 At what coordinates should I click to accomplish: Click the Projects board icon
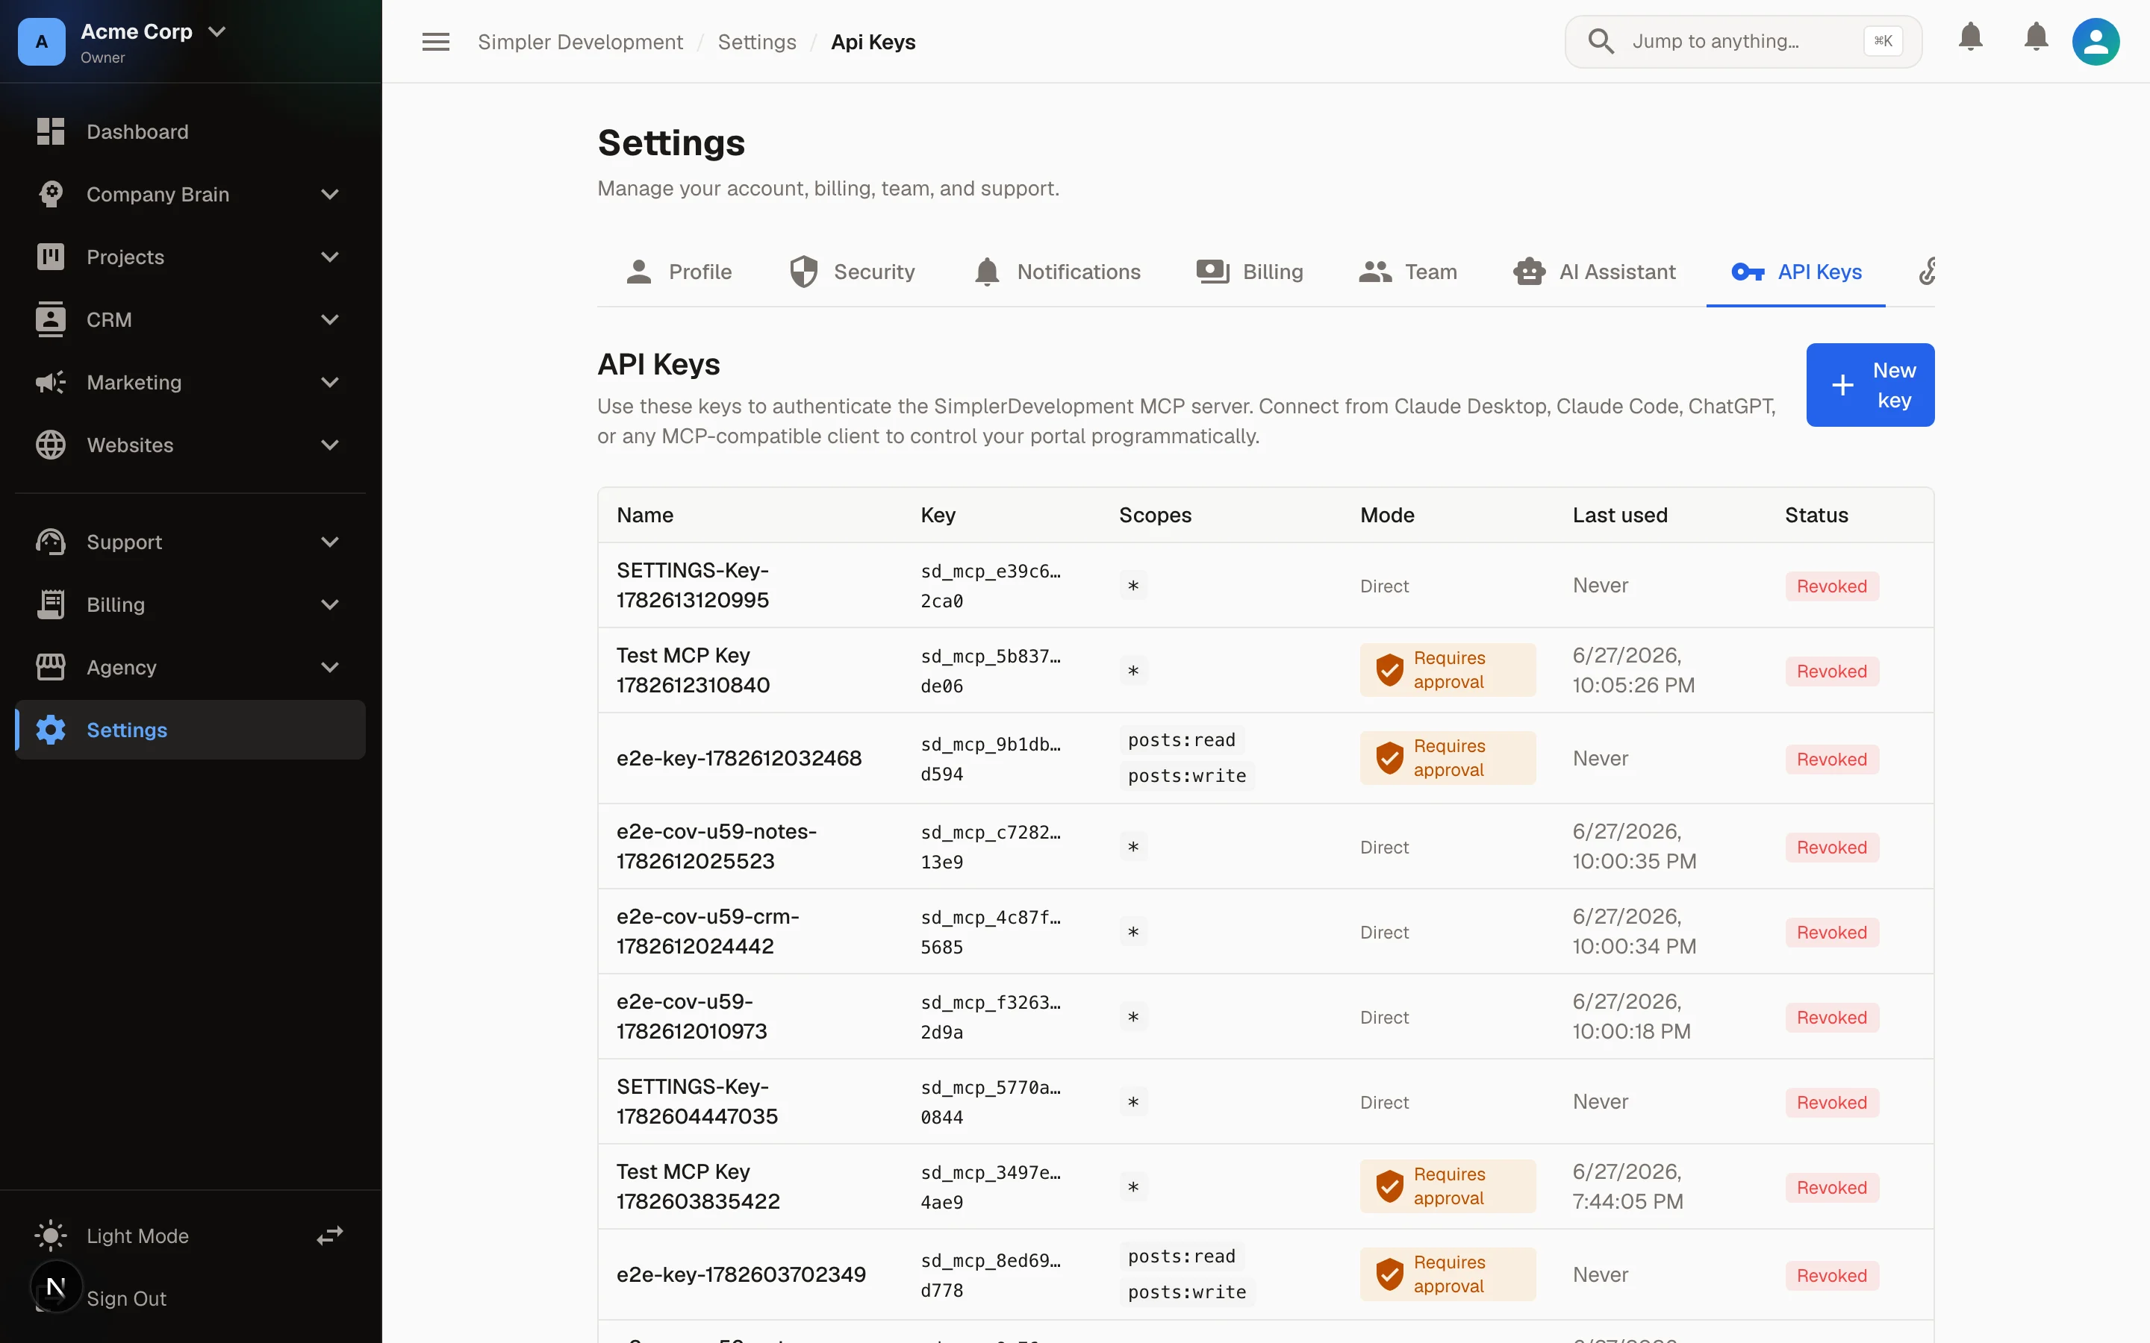[x=51, y=257]
